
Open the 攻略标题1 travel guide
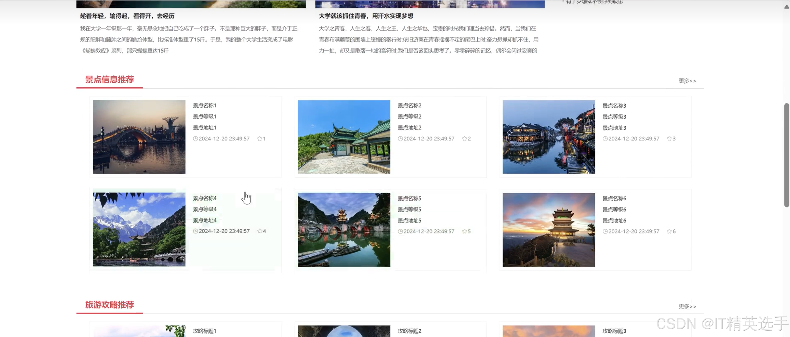point(205,331)
